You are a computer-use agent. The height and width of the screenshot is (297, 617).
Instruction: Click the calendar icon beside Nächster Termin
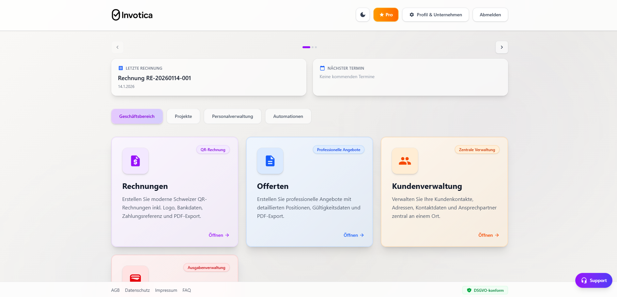tap(322, 68)
